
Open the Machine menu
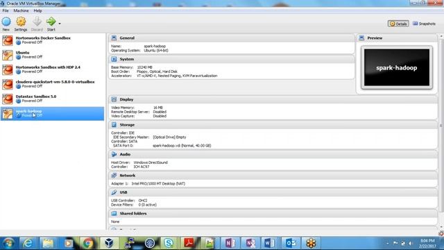[x=21, y=11]
